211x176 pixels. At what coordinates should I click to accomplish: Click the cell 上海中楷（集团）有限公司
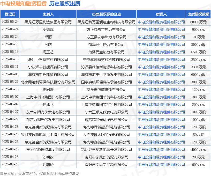(48, 97)
